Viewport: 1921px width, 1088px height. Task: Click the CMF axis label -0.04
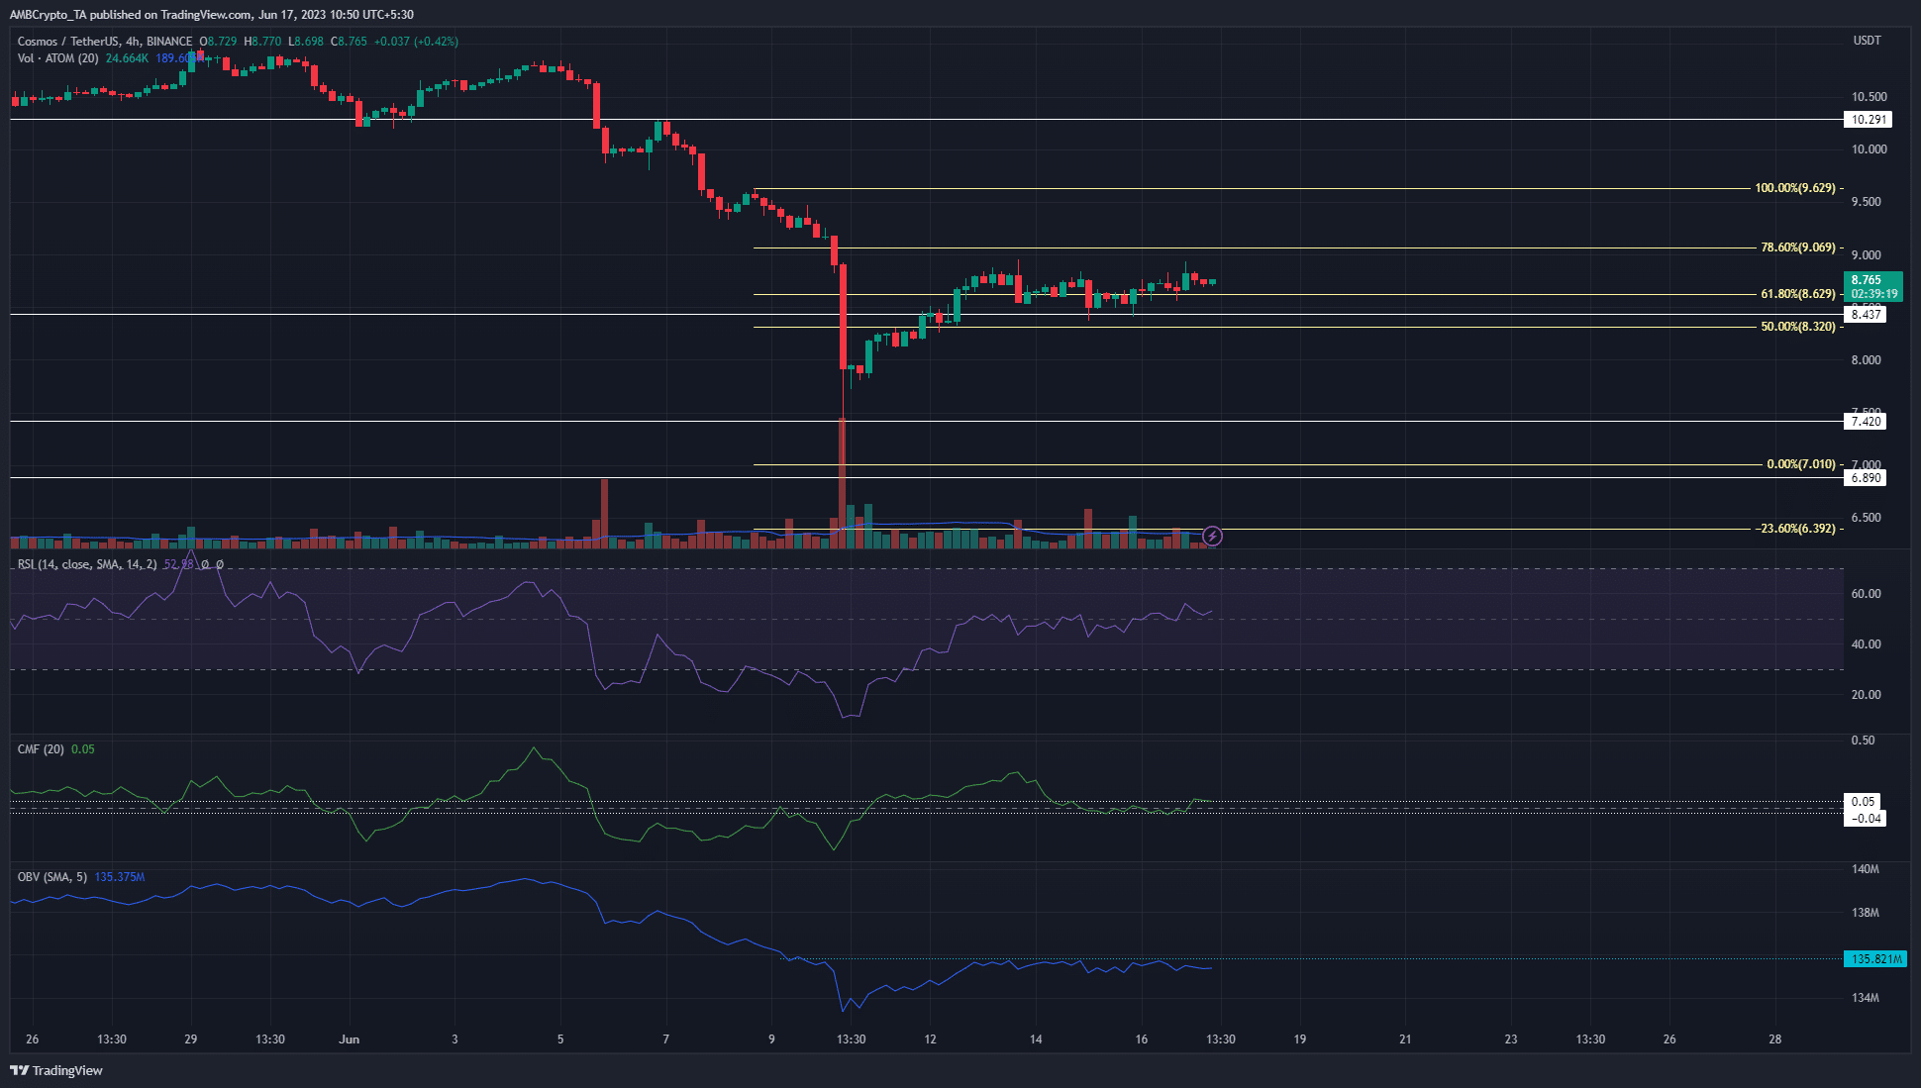pyautogui.click(x=1865, y=819)
